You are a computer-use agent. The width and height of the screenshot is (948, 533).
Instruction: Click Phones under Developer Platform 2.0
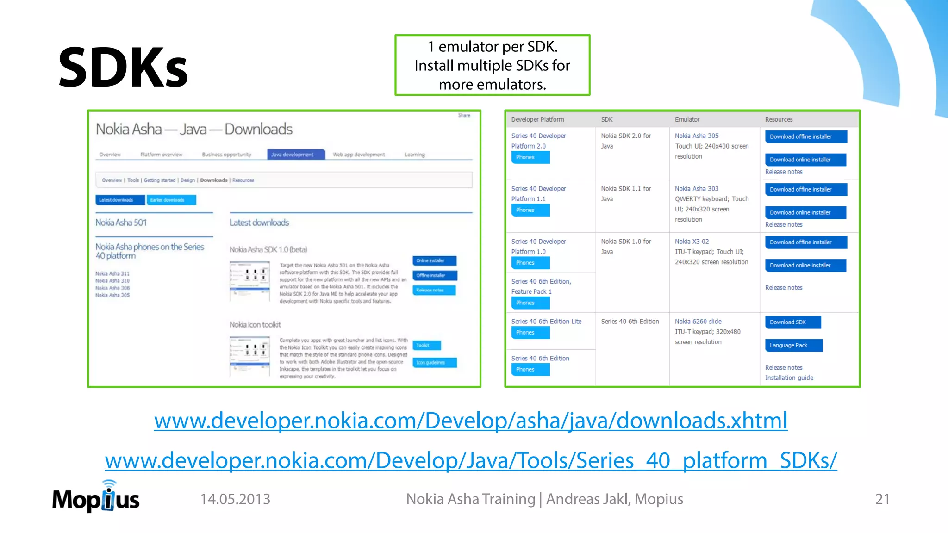tap(530, 157)
